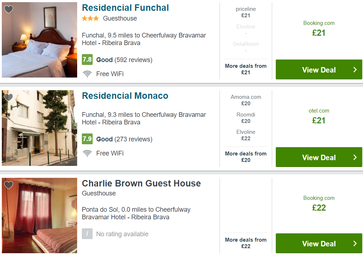Image resolution: width=363 pixels, height=255 pixels.
Task: Expand more deals from £21 for Funchal
Action: click(246, 69)
